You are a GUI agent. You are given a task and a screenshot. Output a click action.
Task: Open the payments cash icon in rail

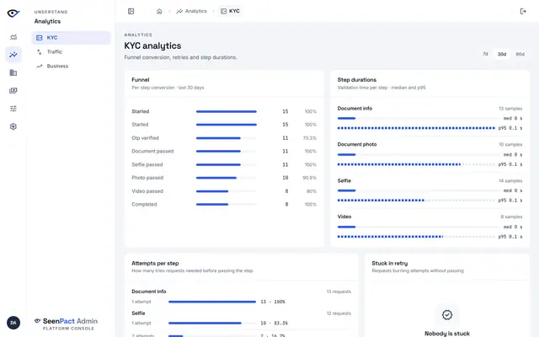[13, 90]
